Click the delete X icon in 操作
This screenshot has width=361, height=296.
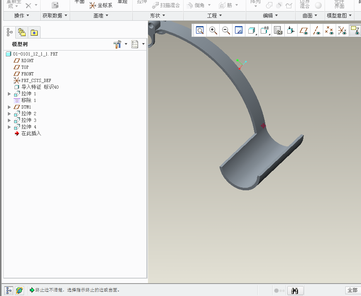(28, 5)
